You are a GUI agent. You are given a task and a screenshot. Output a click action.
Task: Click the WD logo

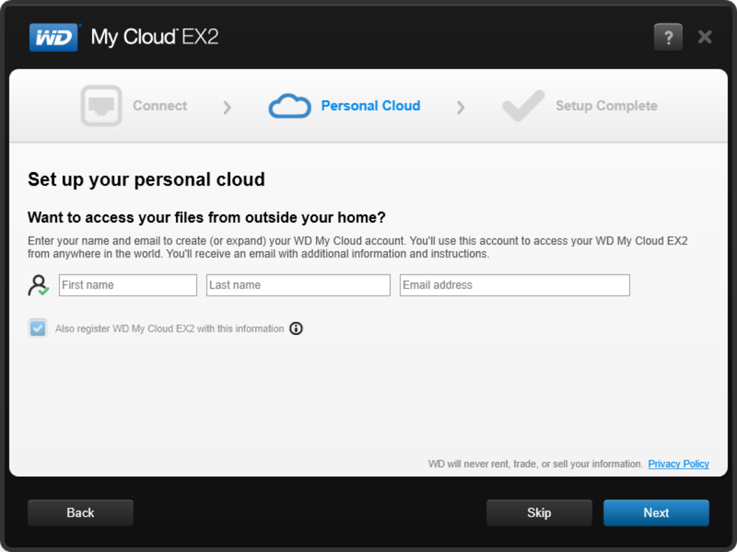pyautogui.click(x=54, y=37)
